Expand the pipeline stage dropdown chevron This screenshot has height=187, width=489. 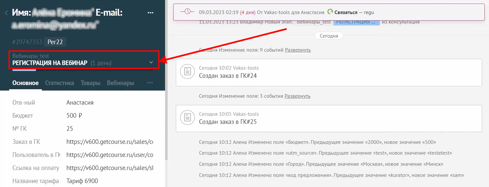[151, 62]
